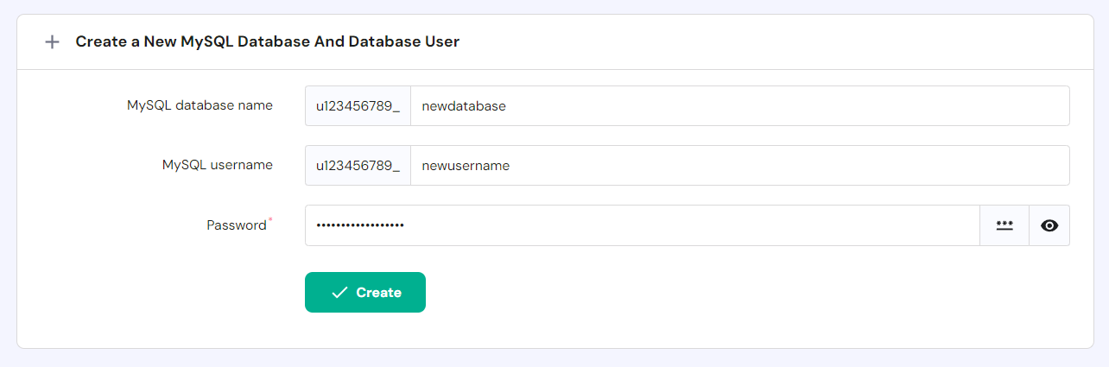Click the masked password dots
1109x367 pixels.
coord(360,225)
